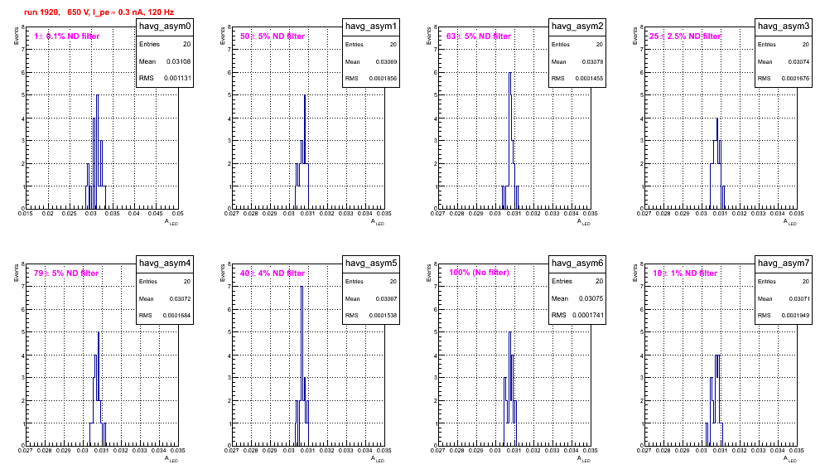Click RMS value 0.001131 in havg_asym0
Viewport: 825px width, 474px height.
177,79
